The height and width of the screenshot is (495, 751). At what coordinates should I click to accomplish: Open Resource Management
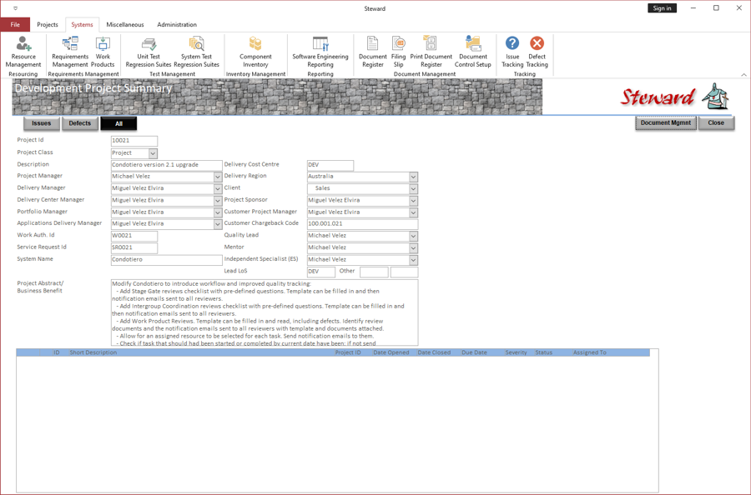[x=23, y=52]
